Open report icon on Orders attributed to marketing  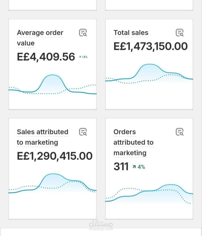point(180,132)
